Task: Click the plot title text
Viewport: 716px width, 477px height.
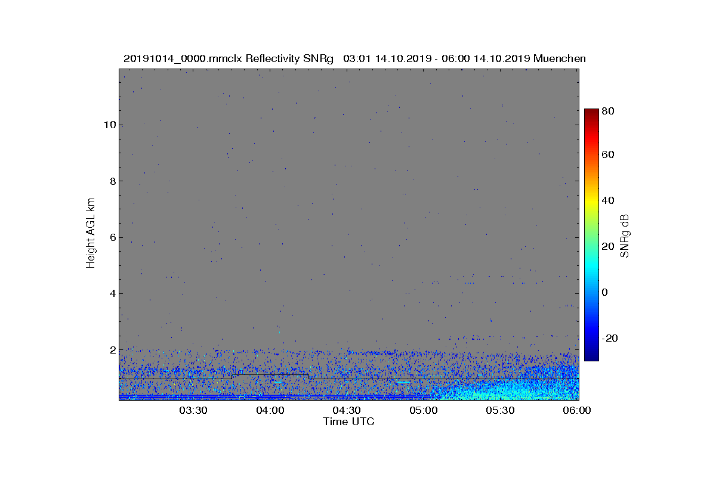Action: coord(354,58)
